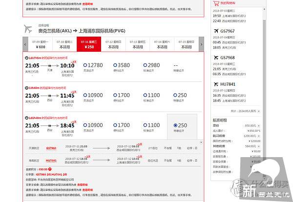This screenshot has height=202, width=293.
Task: Close the flight details panel with the X
Action: (201, 142)
